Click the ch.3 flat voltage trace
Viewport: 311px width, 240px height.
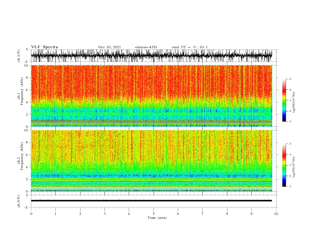click(151, 201)
